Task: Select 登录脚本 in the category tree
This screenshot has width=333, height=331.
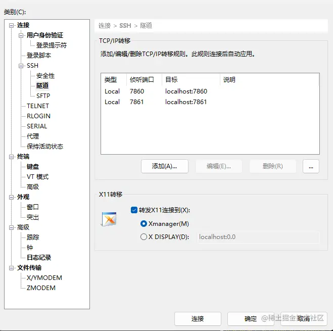Action: pyautogui.click(x=39, y=56)
